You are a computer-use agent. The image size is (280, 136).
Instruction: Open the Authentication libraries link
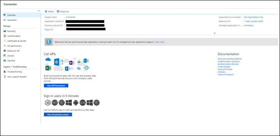click(x=228, y=64)
